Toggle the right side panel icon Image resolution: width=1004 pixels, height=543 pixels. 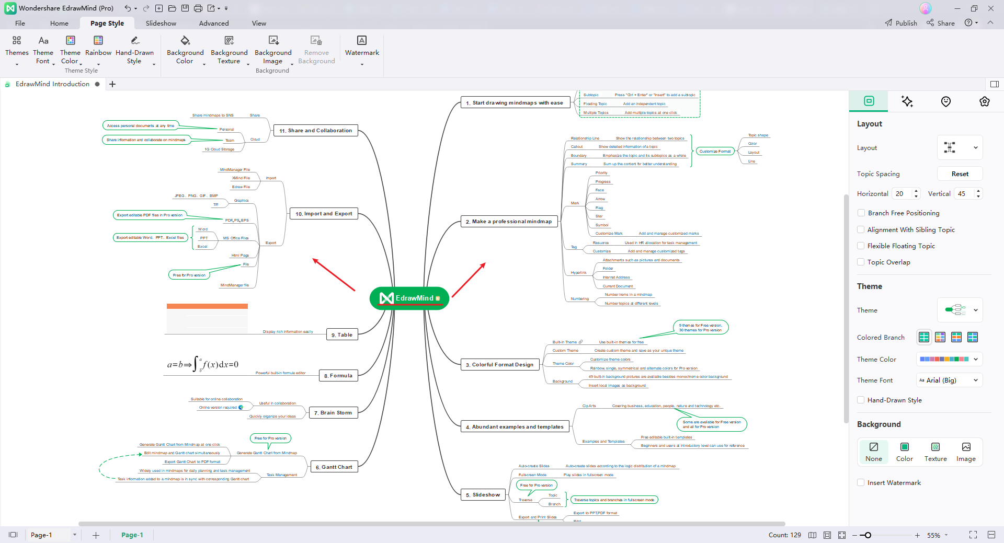[995, 84]
